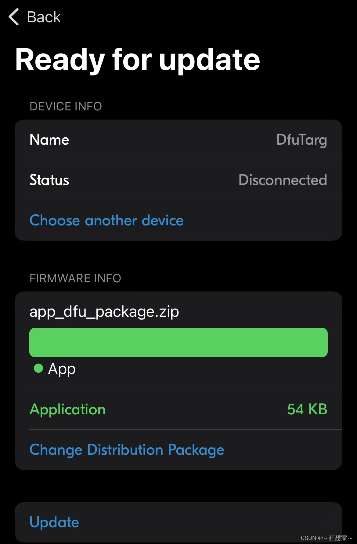This screenshot has height=544, width=357.
Task: Tap the DEVICE INFO section header
Action: coord(66,106)
